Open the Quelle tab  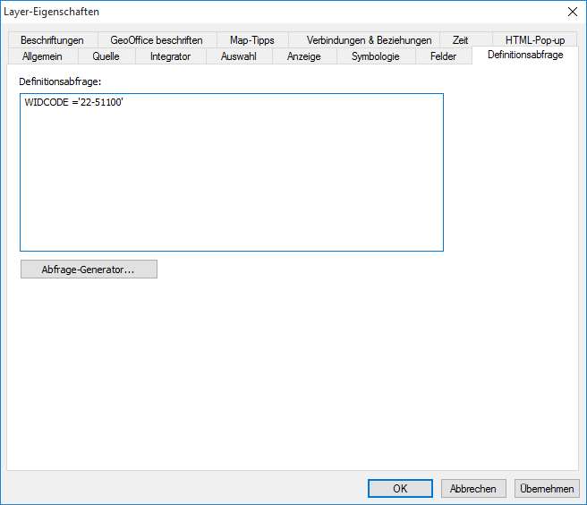[106, 56]
